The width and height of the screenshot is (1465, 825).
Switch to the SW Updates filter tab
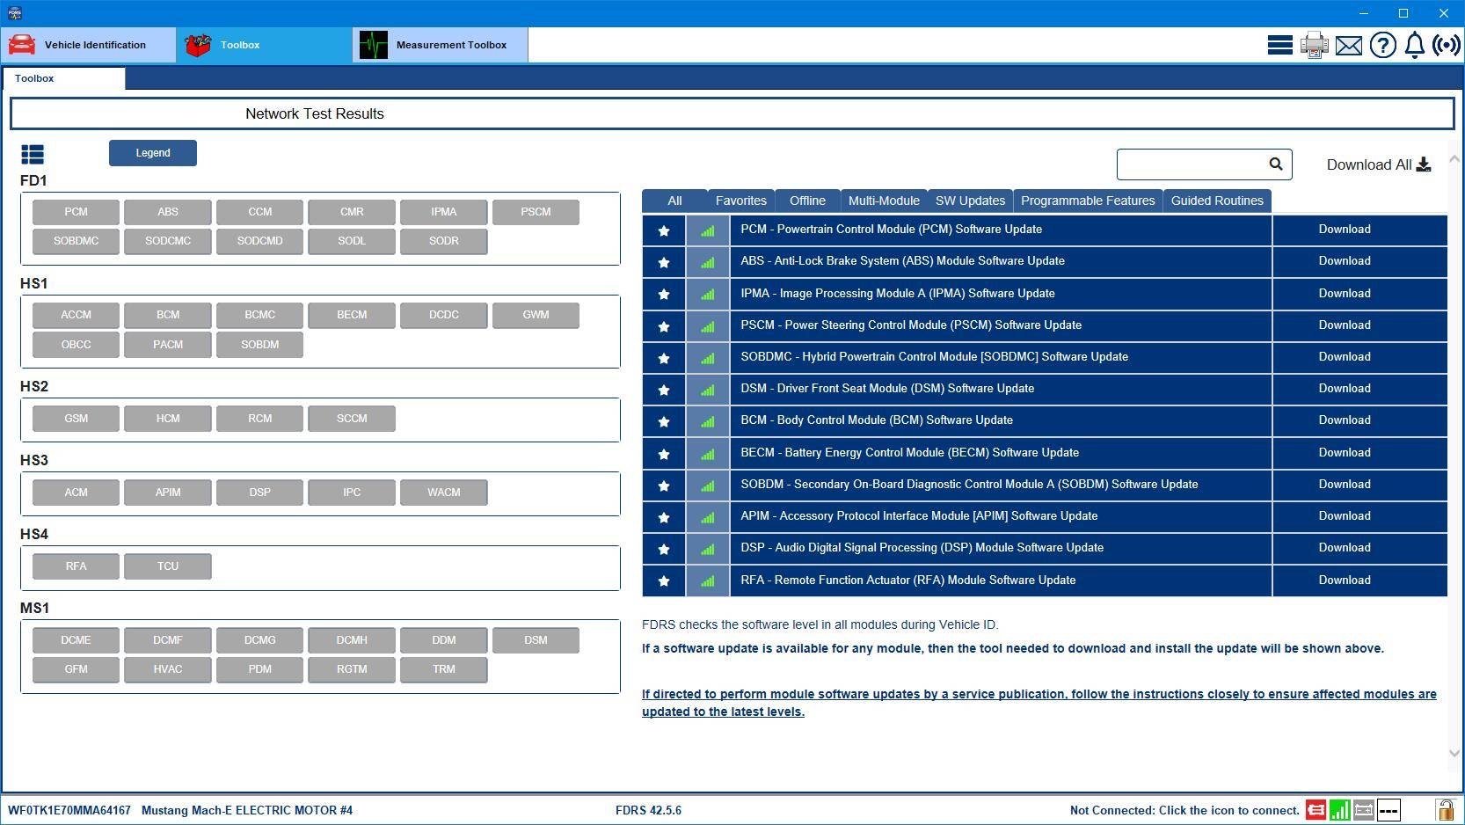click(x=970, y=201)
